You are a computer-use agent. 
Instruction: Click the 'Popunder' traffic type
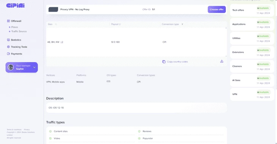tap(148, 138)
